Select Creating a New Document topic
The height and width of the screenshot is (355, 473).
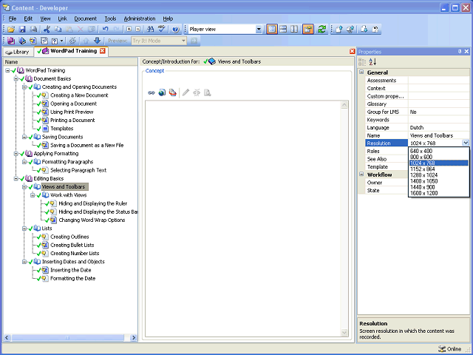(79, 95)
